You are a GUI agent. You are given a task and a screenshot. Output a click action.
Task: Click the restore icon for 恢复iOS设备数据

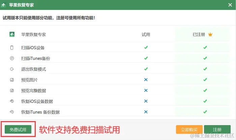tap(12, 101)
